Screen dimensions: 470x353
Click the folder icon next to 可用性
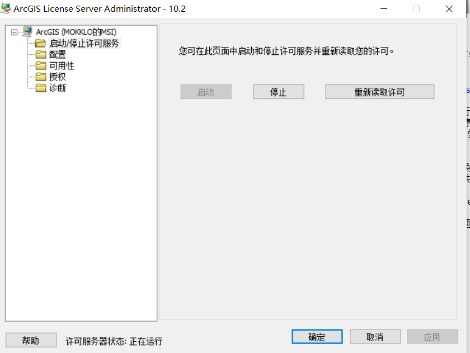(x=40, y=65)
